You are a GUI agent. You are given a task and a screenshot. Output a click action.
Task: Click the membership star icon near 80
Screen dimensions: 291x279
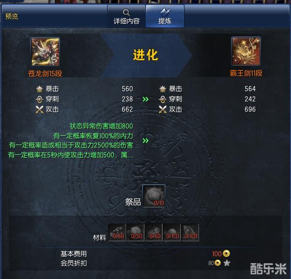227,263
